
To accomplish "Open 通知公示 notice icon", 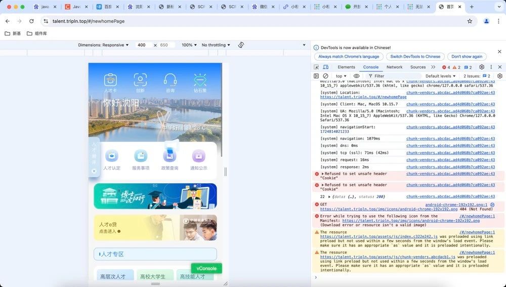I will click(198, 156).
